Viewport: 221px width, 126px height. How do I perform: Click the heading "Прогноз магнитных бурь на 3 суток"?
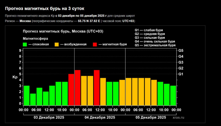click(45, 9)
